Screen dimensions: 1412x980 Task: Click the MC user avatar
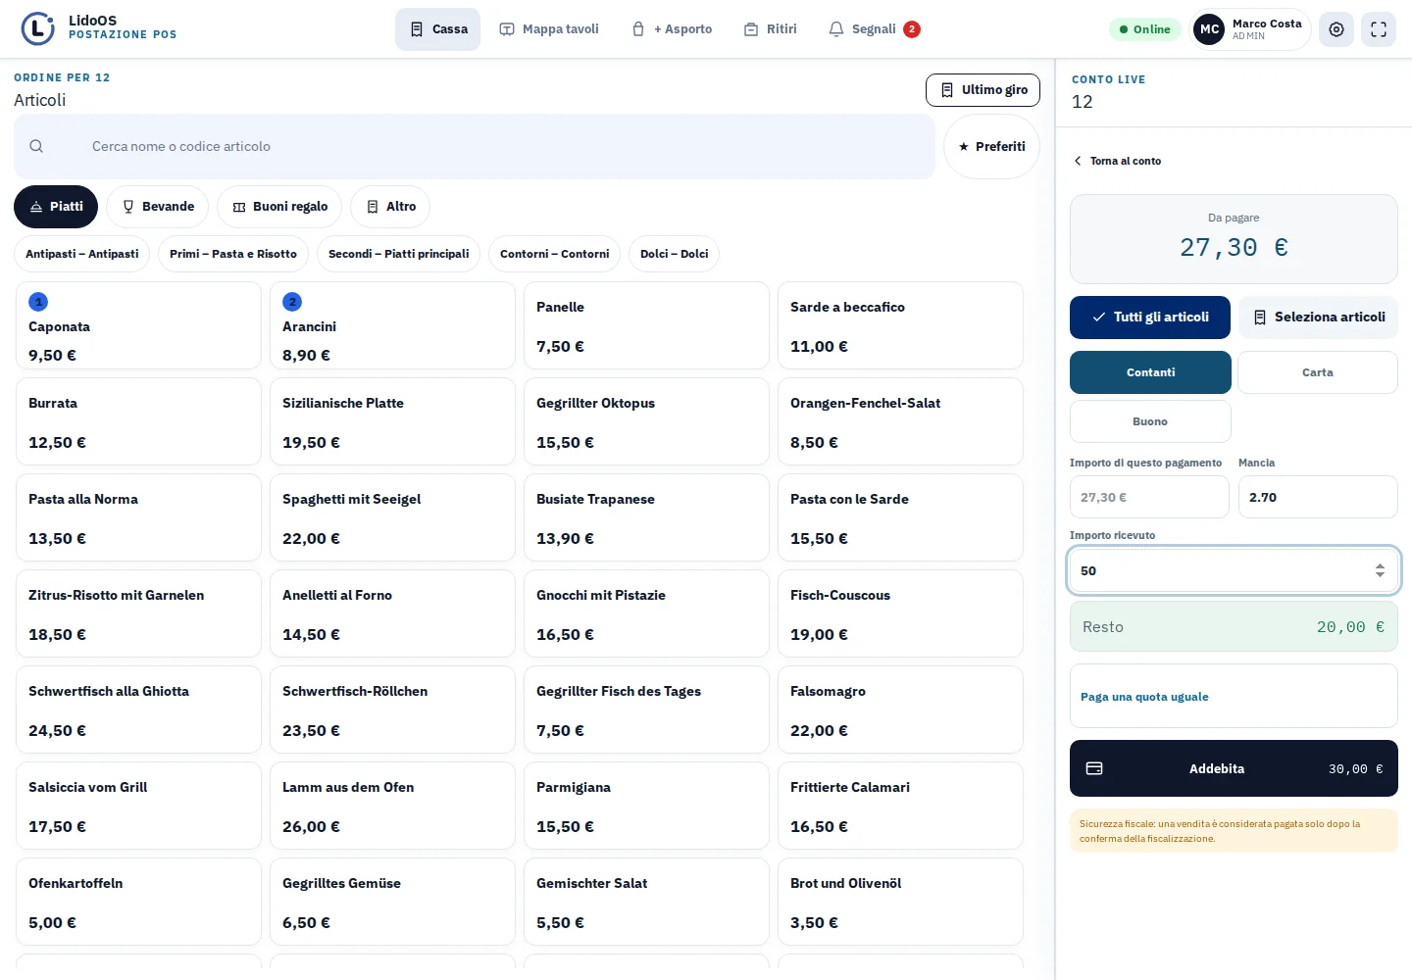(1210, 29)
